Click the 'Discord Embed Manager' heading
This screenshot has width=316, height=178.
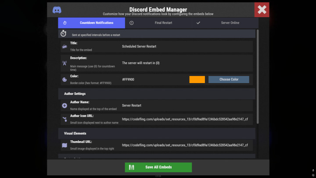pos(158,9)
